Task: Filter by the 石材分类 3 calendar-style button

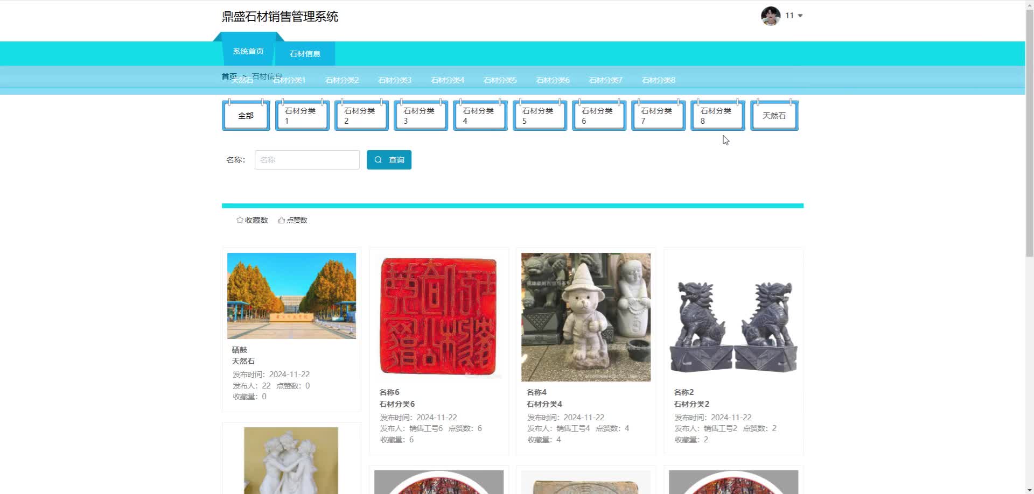Action: (x=421, y=115)
